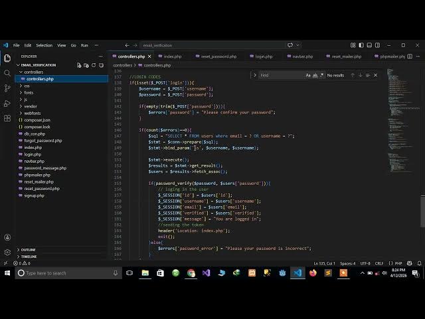The height and width of the screenshot is (319, 425).
Task: Click Find in Selection icon
Action: (x=368, y=75)
